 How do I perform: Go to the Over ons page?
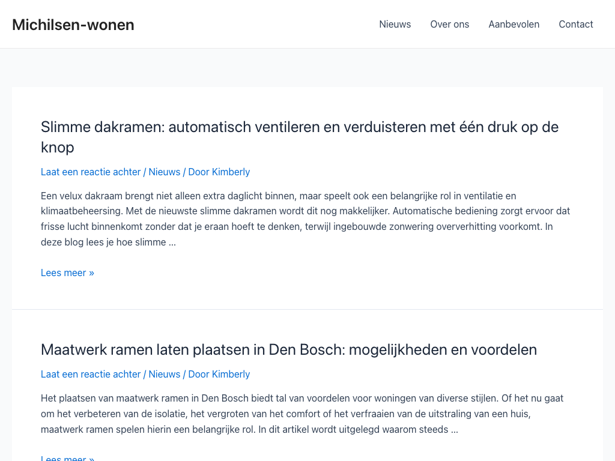point(449,24)
